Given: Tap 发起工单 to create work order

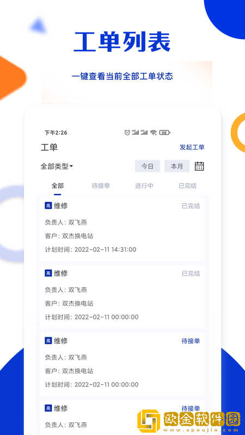Looking at the screenshot, I should (192, 147).
